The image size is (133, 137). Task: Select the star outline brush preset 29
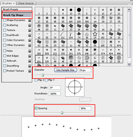tap(95, 35)
